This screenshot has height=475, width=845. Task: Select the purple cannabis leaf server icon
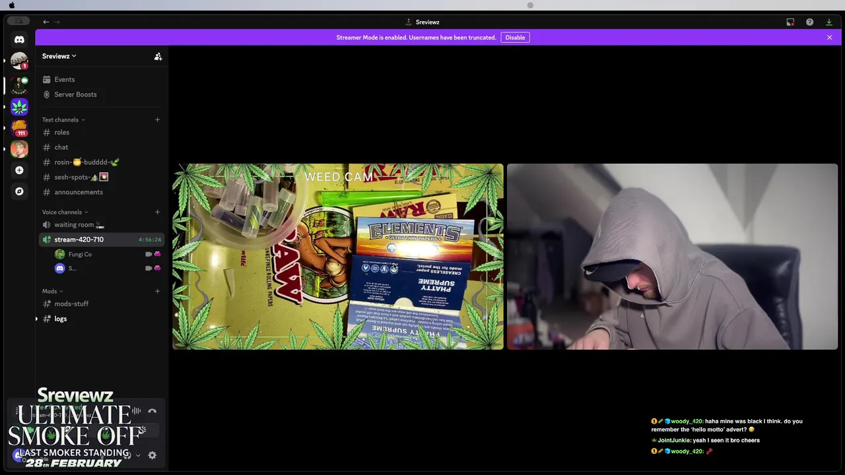19,106
